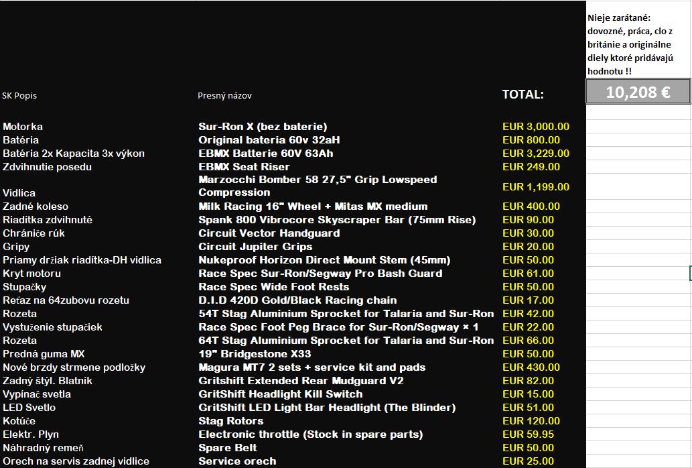The image size is (692, 468).
Task: Select 'Riadítka zdvihnuté' cell
Action: (48, 220)
